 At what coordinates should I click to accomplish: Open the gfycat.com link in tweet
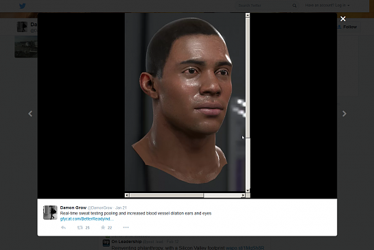(x=87, y=218)
